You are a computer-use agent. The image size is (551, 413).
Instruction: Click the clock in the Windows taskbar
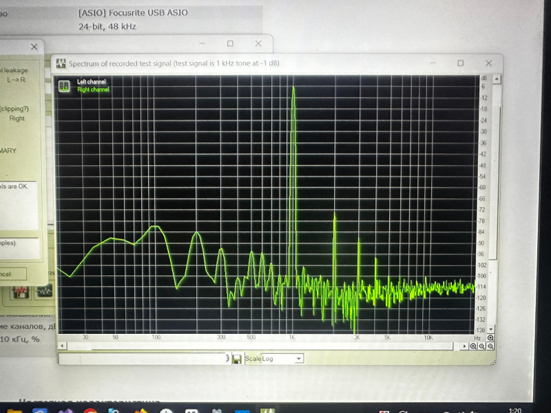point(514,410)
